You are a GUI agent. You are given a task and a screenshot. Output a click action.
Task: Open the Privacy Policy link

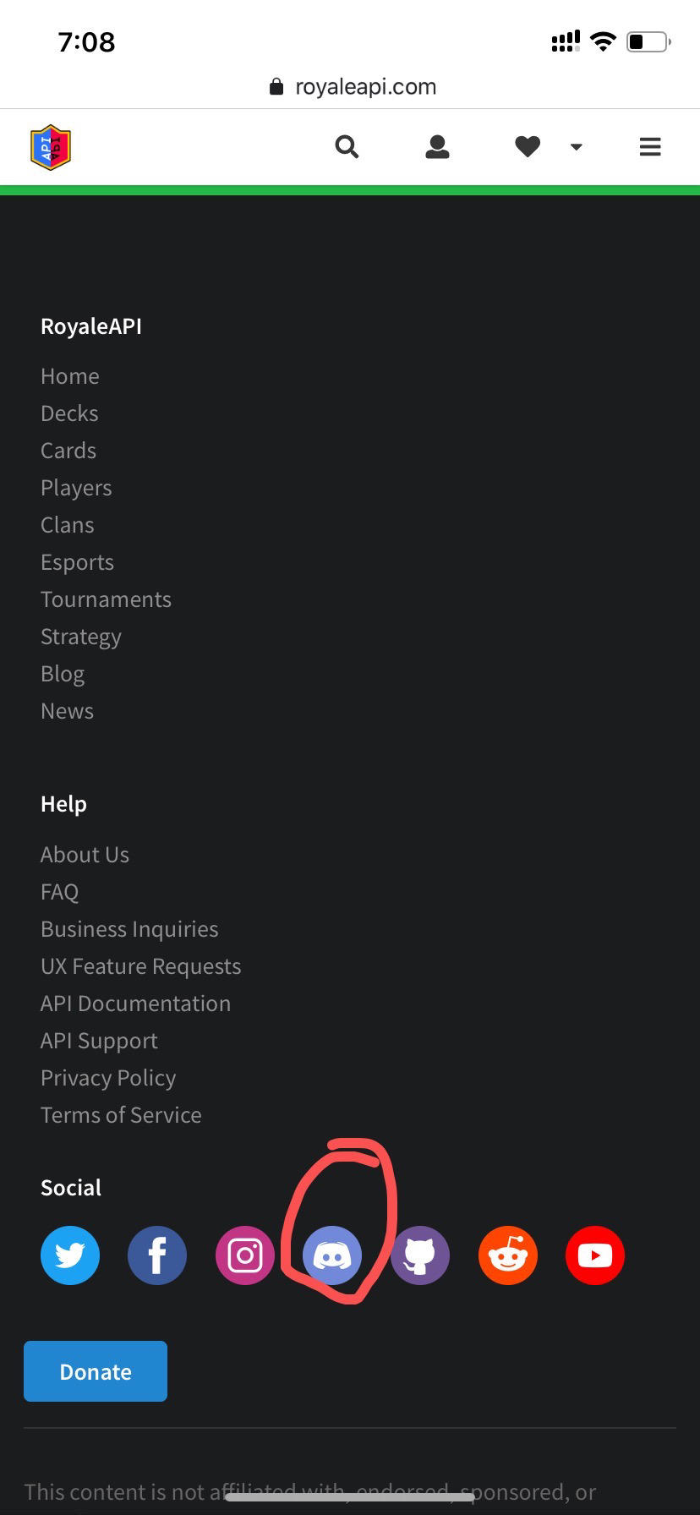(x=108, y=1078)
